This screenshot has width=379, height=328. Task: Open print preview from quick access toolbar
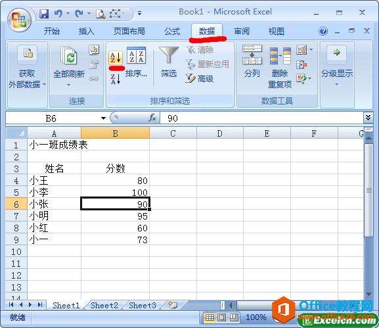100,14
